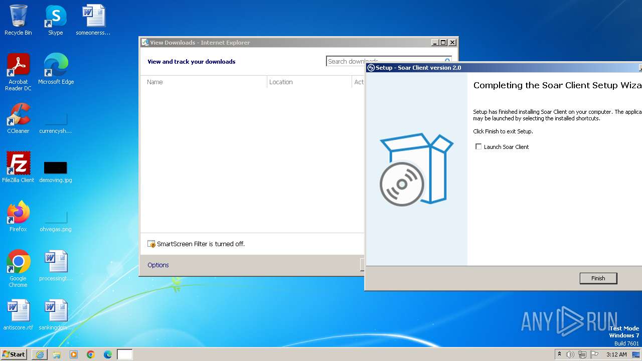The height and width of the screenshot is (361, 642).
Task: Click Show desktop button beside the clock
Action: click(x=636, y=354)
